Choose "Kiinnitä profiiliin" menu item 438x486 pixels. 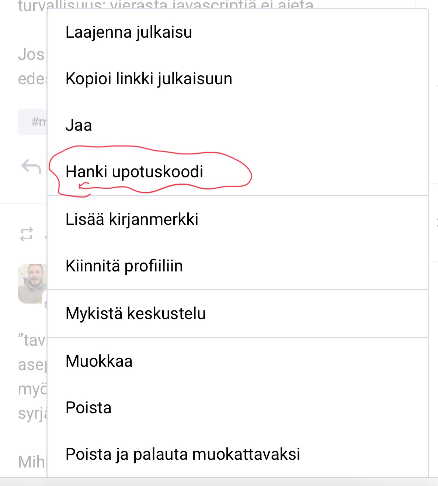[x=124, y=266]
